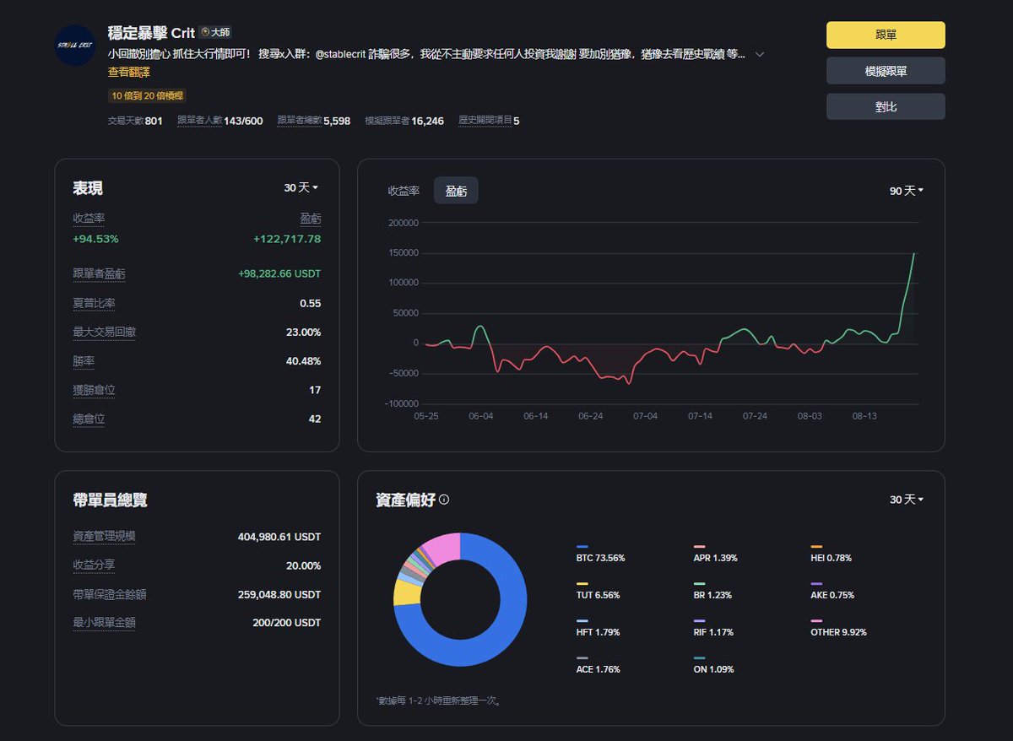Expand the trader description chevron
This screenshot has width=1013, height=741.
760,54
